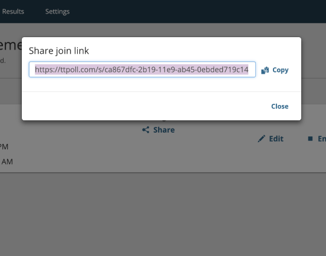
Task: Click the AM time text
Action: tap(7, 162)
